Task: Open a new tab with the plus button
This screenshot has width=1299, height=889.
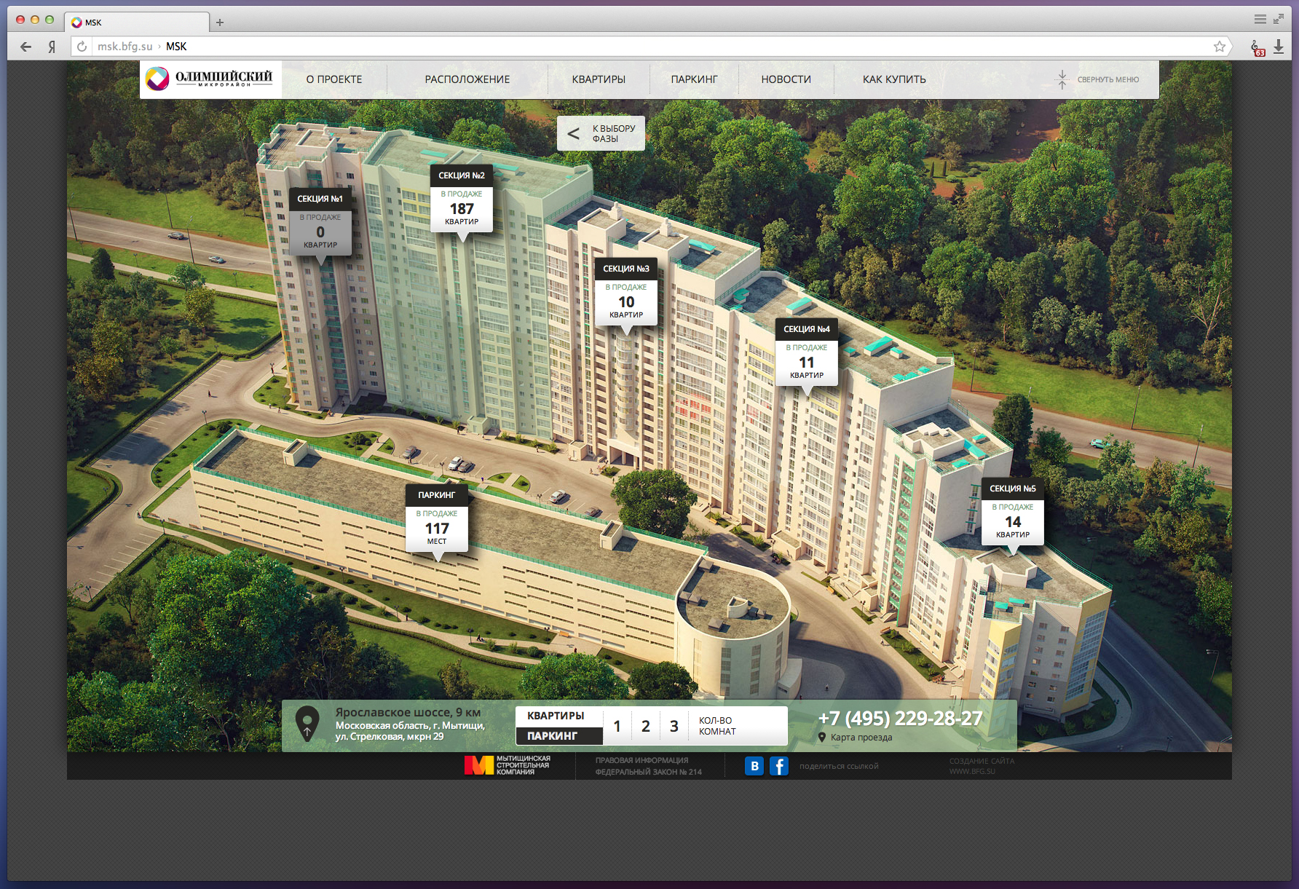Action: (220, 23)
